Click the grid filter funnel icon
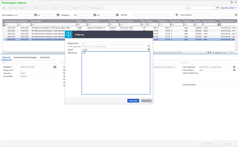 4,25
